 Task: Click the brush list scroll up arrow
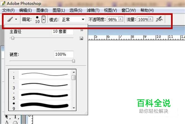coord(74,72)
